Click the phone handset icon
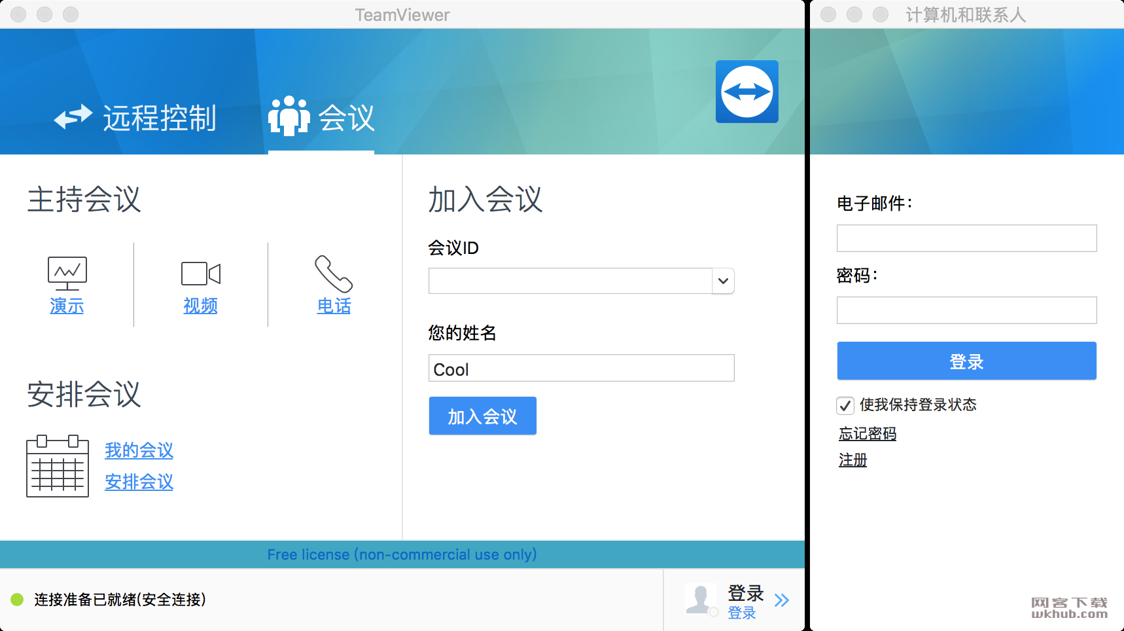The width and height of the screenshot is (1124, 631). (x=334, y=274)
